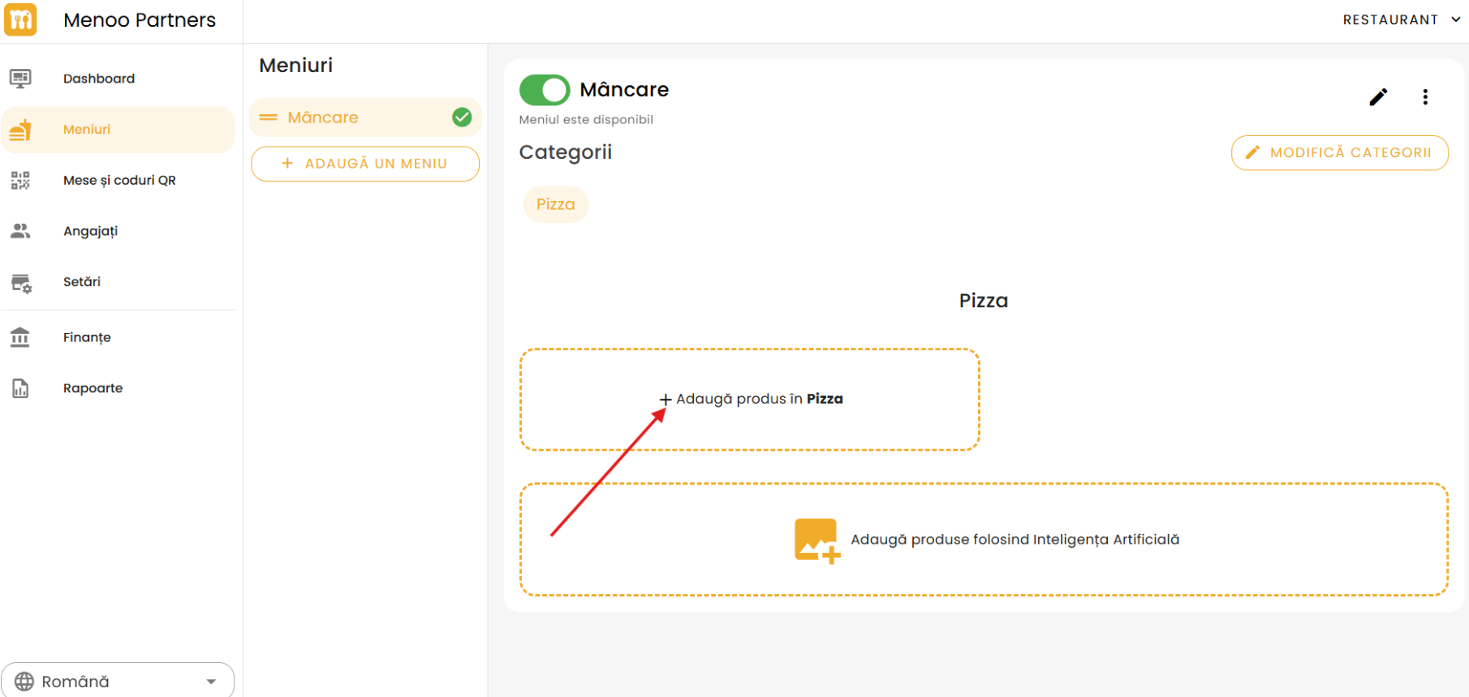The width and height of the screenshot is (1469, 697).
Task: Open the Dashboard monitor icon
Action: point(20,79)
